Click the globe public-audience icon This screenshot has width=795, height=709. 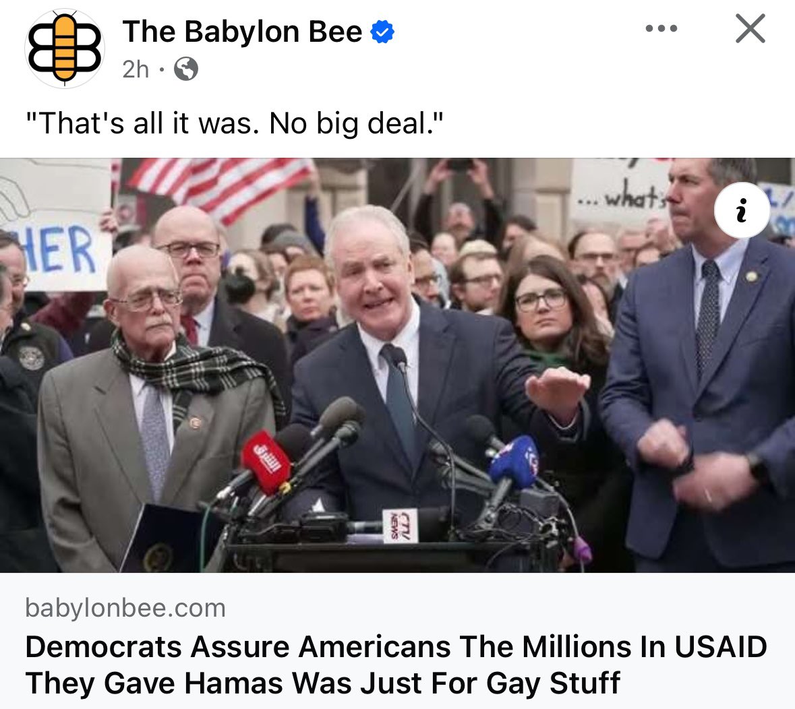point(186,69)
